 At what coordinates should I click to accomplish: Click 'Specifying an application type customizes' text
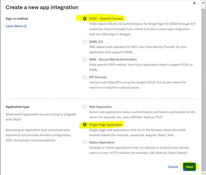point(38,135)
